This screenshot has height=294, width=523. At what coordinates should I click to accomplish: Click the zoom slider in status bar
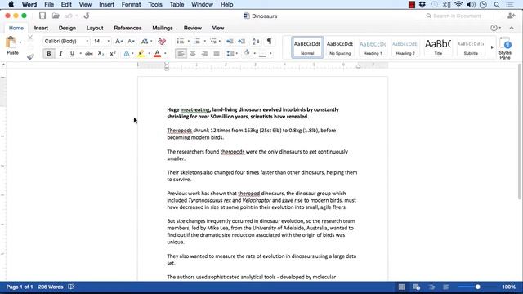(477, 287)
